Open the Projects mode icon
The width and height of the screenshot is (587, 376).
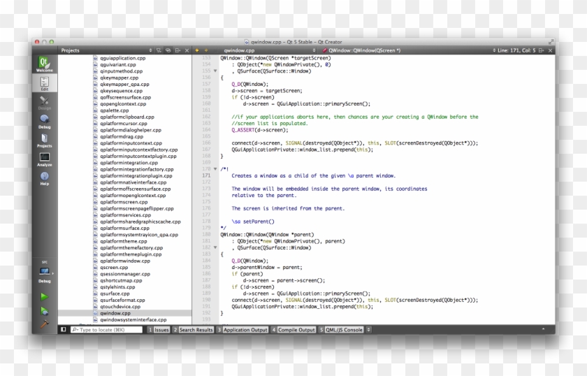[x=44, y=140]
